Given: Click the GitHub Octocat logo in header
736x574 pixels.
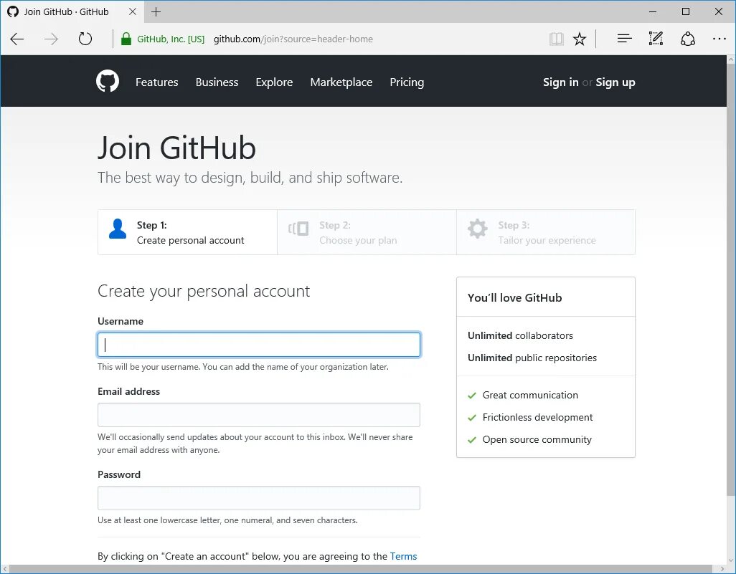Looking at the screenshot, I should [x=108, y=82].
